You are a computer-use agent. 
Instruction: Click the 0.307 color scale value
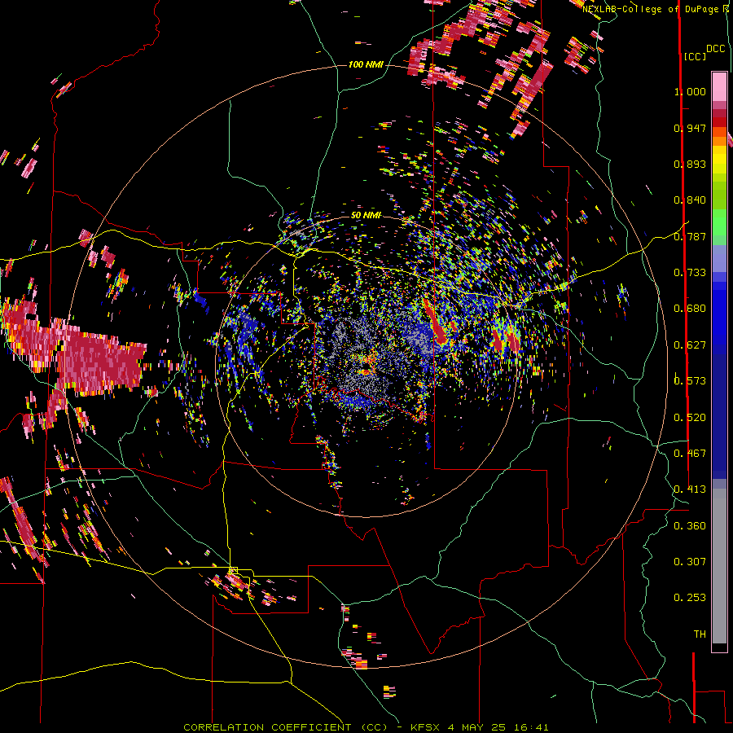(x=690, y=562)
